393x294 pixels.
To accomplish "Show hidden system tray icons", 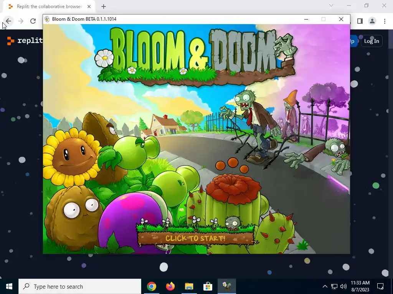I will point(325,286).
